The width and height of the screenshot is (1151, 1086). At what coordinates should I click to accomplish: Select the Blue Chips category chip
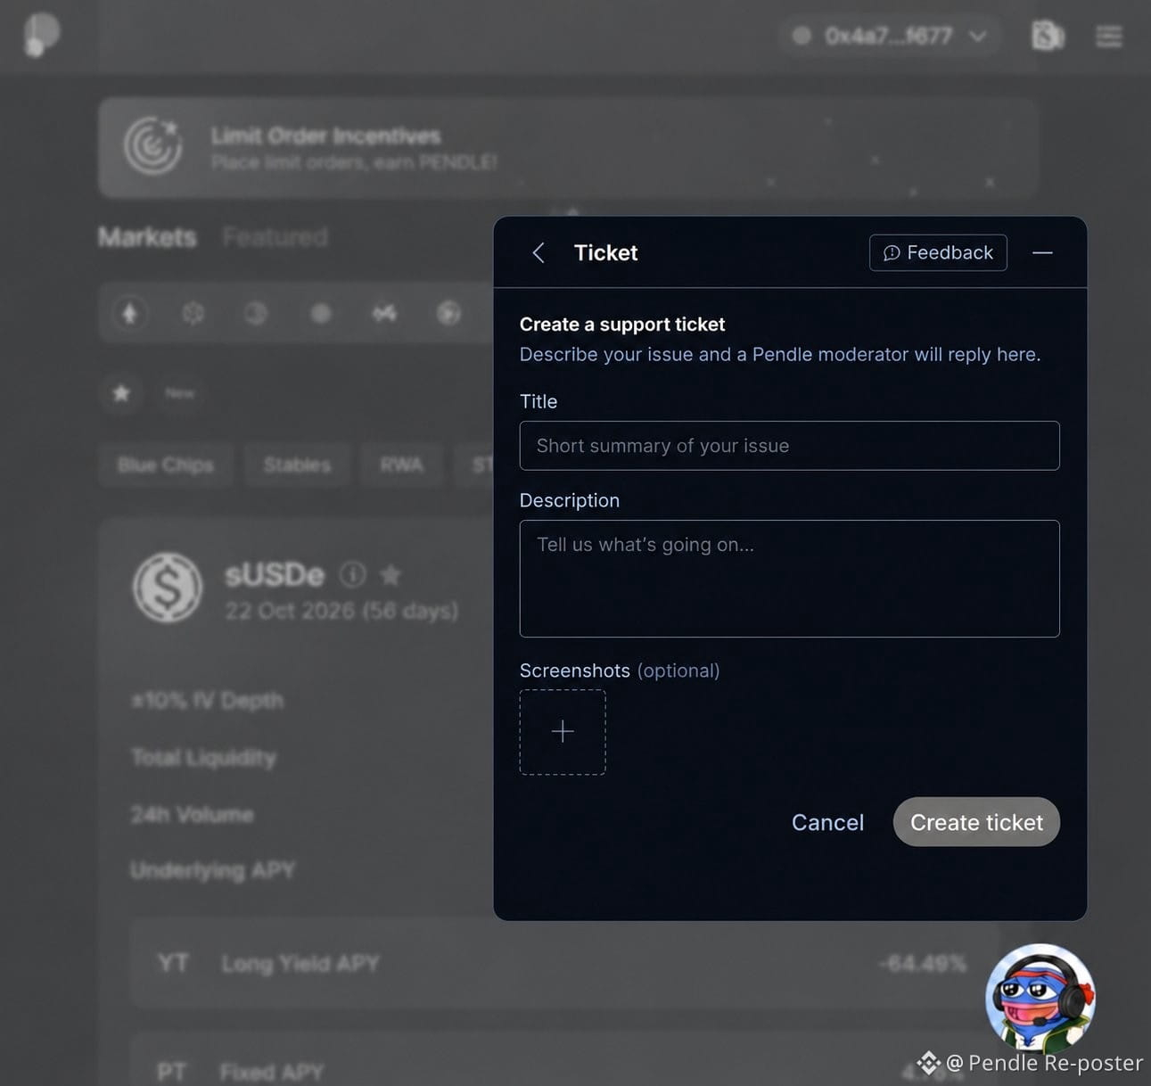point(166,465)
